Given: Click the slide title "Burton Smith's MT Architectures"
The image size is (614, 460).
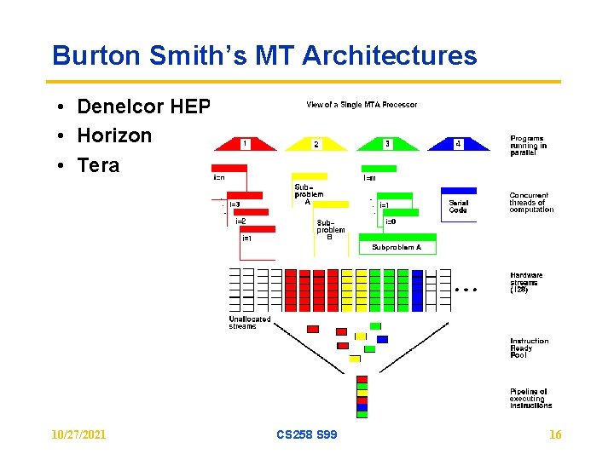Looking at the screenshot, I should click(264, 55).
